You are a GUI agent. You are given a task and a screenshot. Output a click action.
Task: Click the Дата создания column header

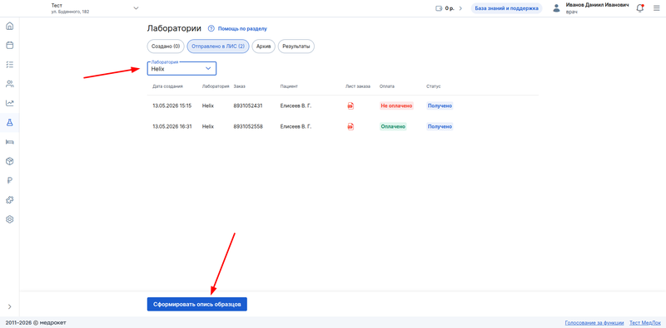tap(168, 86)
